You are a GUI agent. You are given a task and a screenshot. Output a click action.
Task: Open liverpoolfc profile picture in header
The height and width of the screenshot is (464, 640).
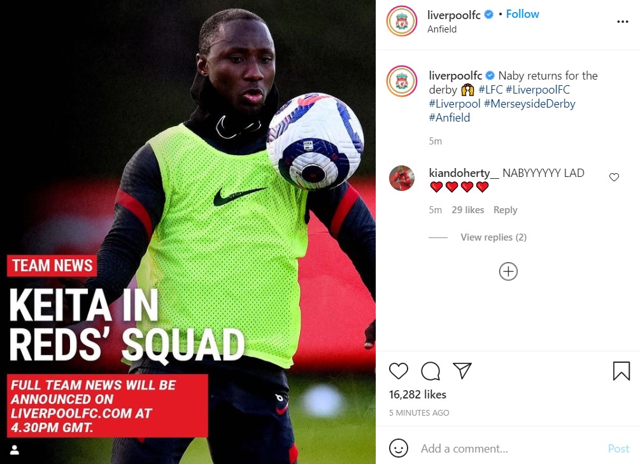[x=402, y=21]
